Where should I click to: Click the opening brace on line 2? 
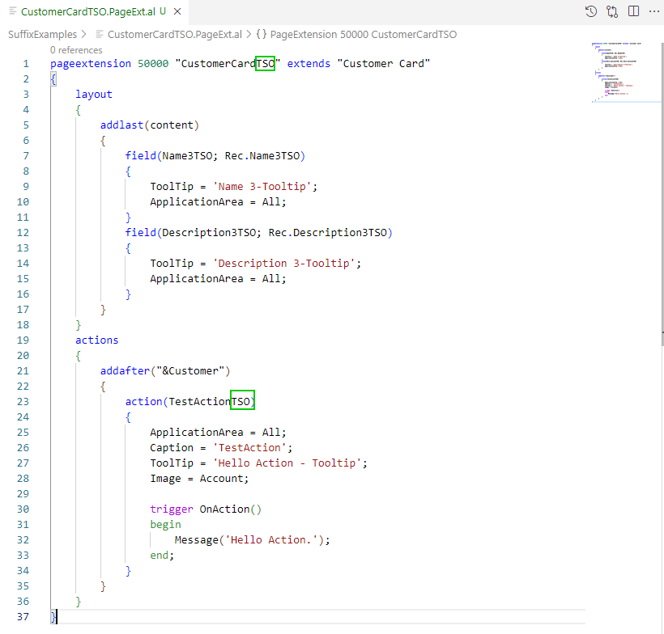click(53, 79)
